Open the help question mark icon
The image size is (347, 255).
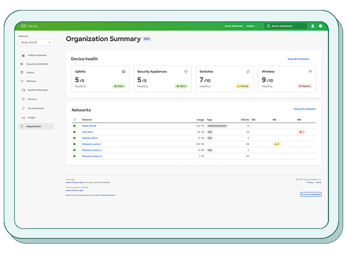320,26
